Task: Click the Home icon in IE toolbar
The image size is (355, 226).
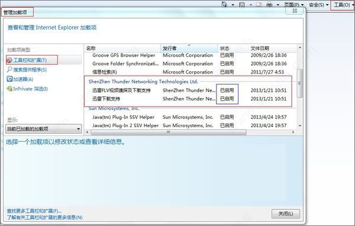Action: (x=224, y=4)
